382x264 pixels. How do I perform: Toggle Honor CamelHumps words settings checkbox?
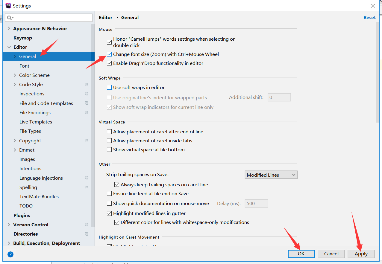[109, 42]
